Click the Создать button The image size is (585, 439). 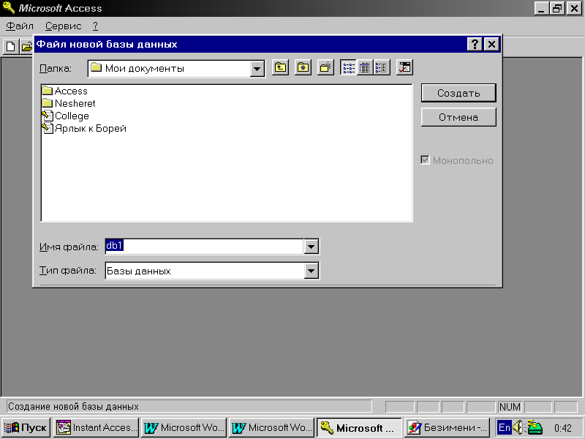tap(458, 93)
